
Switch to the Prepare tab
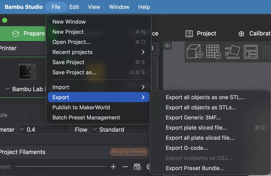[23, 34]
